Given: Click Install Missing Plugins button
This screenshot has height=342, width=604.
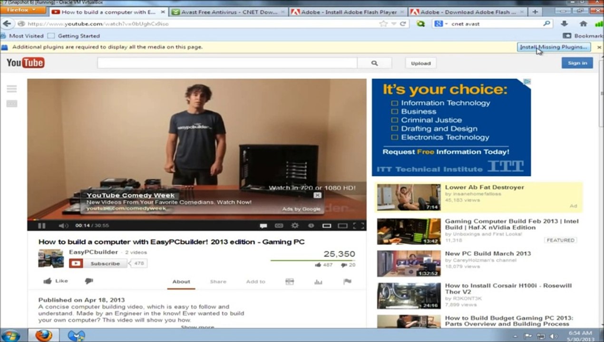Looking at the screenshot, I should click(554, 47).
